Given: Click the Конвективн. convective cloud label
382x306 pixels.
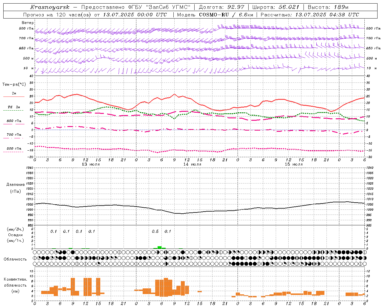Looking at the screenshot, I should (15, 279).
